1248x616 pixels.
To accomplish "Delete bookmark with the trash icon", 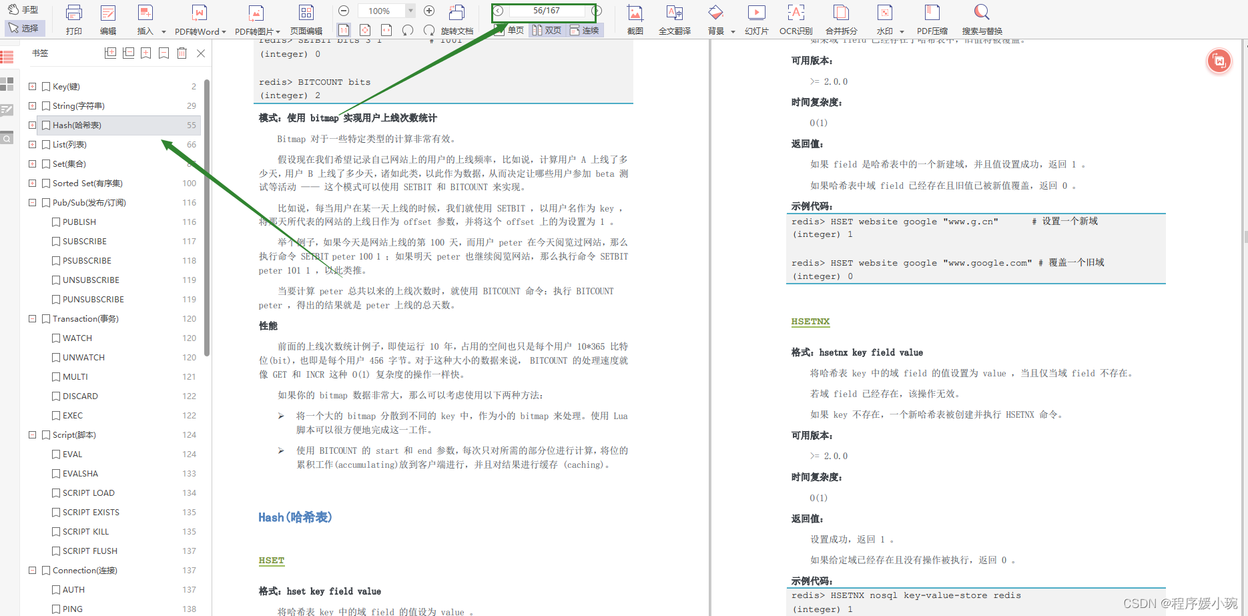I will (x=182, y=53).
